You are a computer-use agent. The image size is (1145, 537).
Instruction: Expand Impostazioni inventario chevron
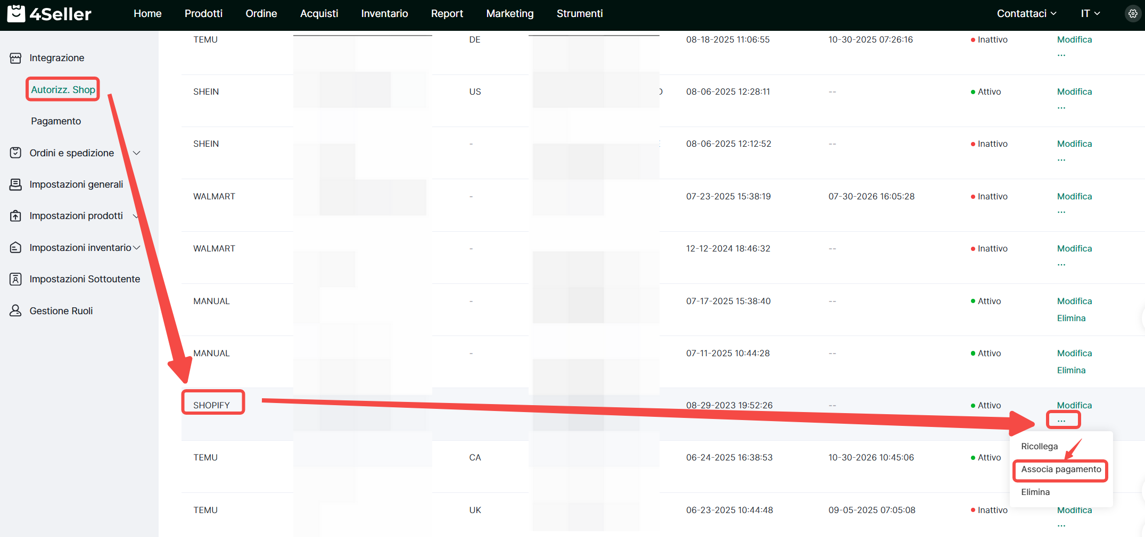[136, 248]
